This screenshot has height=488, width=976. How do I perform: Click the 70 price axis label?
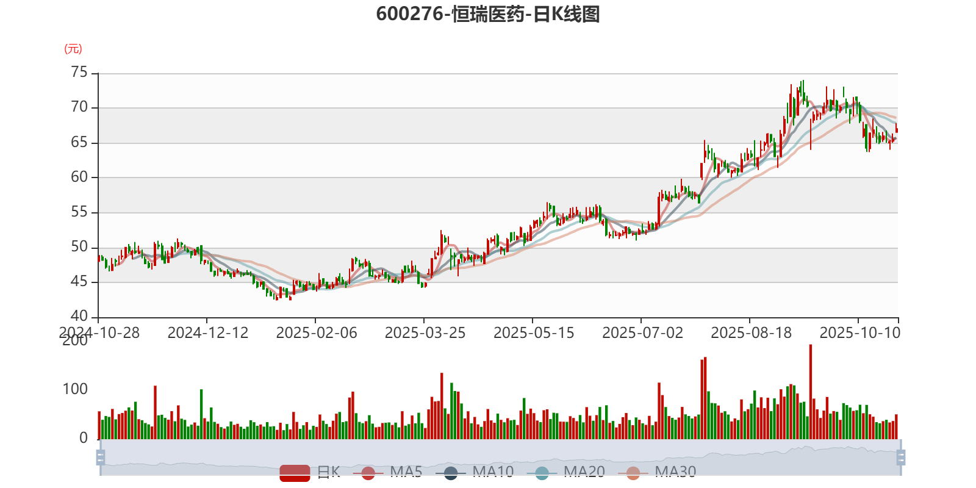(79, 107)
